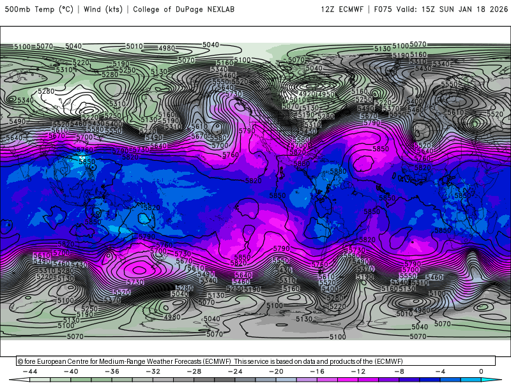The image size is (511, 383).
Task: Click the "-44" colorbar label
Action: 30,372
